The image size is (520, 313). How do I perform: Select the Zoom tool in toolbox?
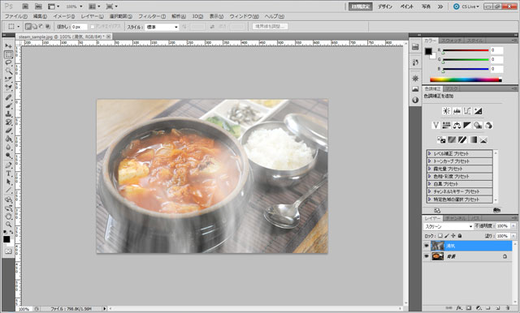tap(8, 225)
